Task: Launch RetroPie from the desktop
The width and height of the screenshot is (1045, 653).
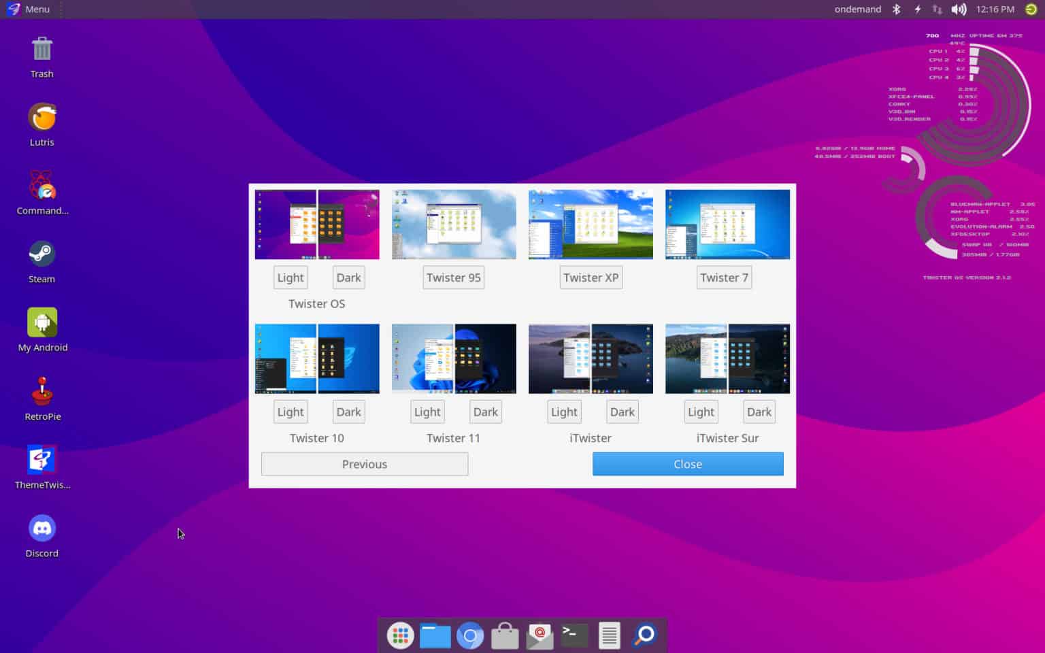Action: (x=42, y=397)
